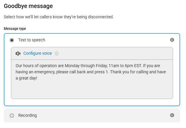The width and height of the screenshot is (186, 128).
Task: Click the speaker icon beside Configure voice
Action: 18,54
